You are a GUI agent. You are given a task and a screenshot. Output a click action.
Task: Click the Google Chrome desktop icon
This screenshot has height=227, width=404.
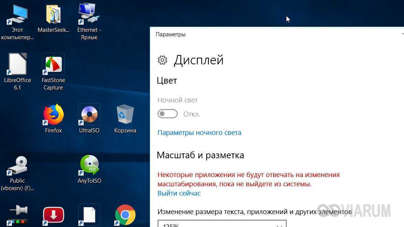tap(125, 215)
